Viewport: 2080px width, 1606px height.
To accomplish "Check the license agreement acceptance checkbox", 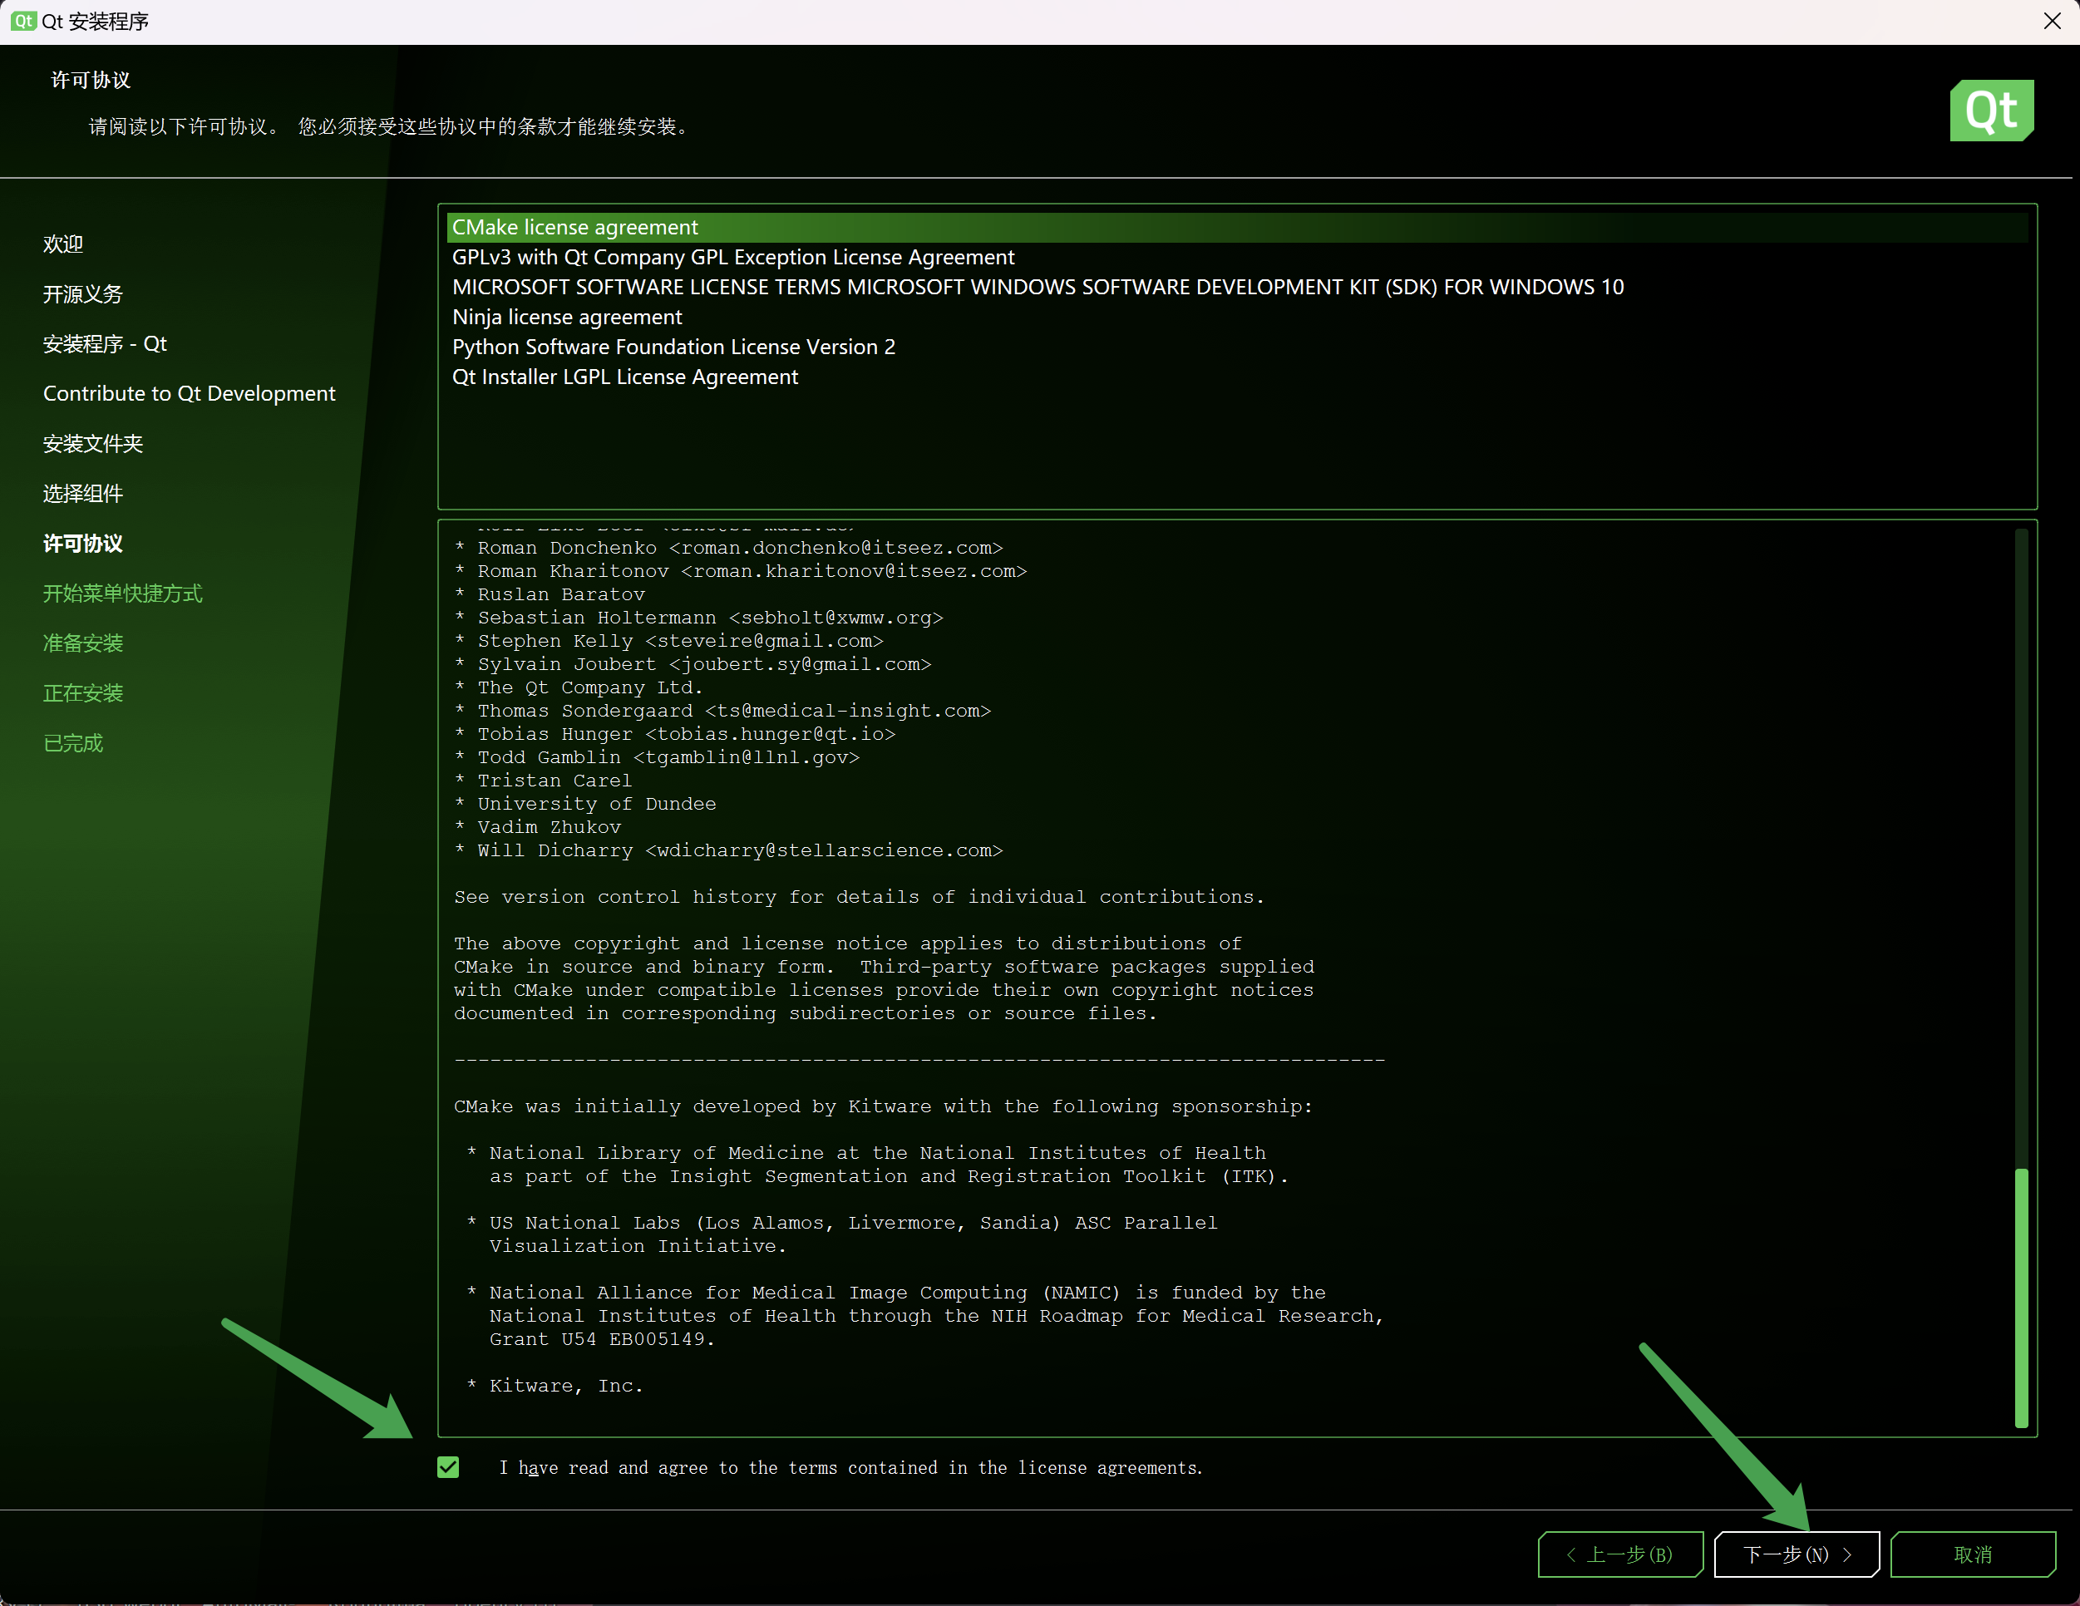I will tap(447, 1467).
